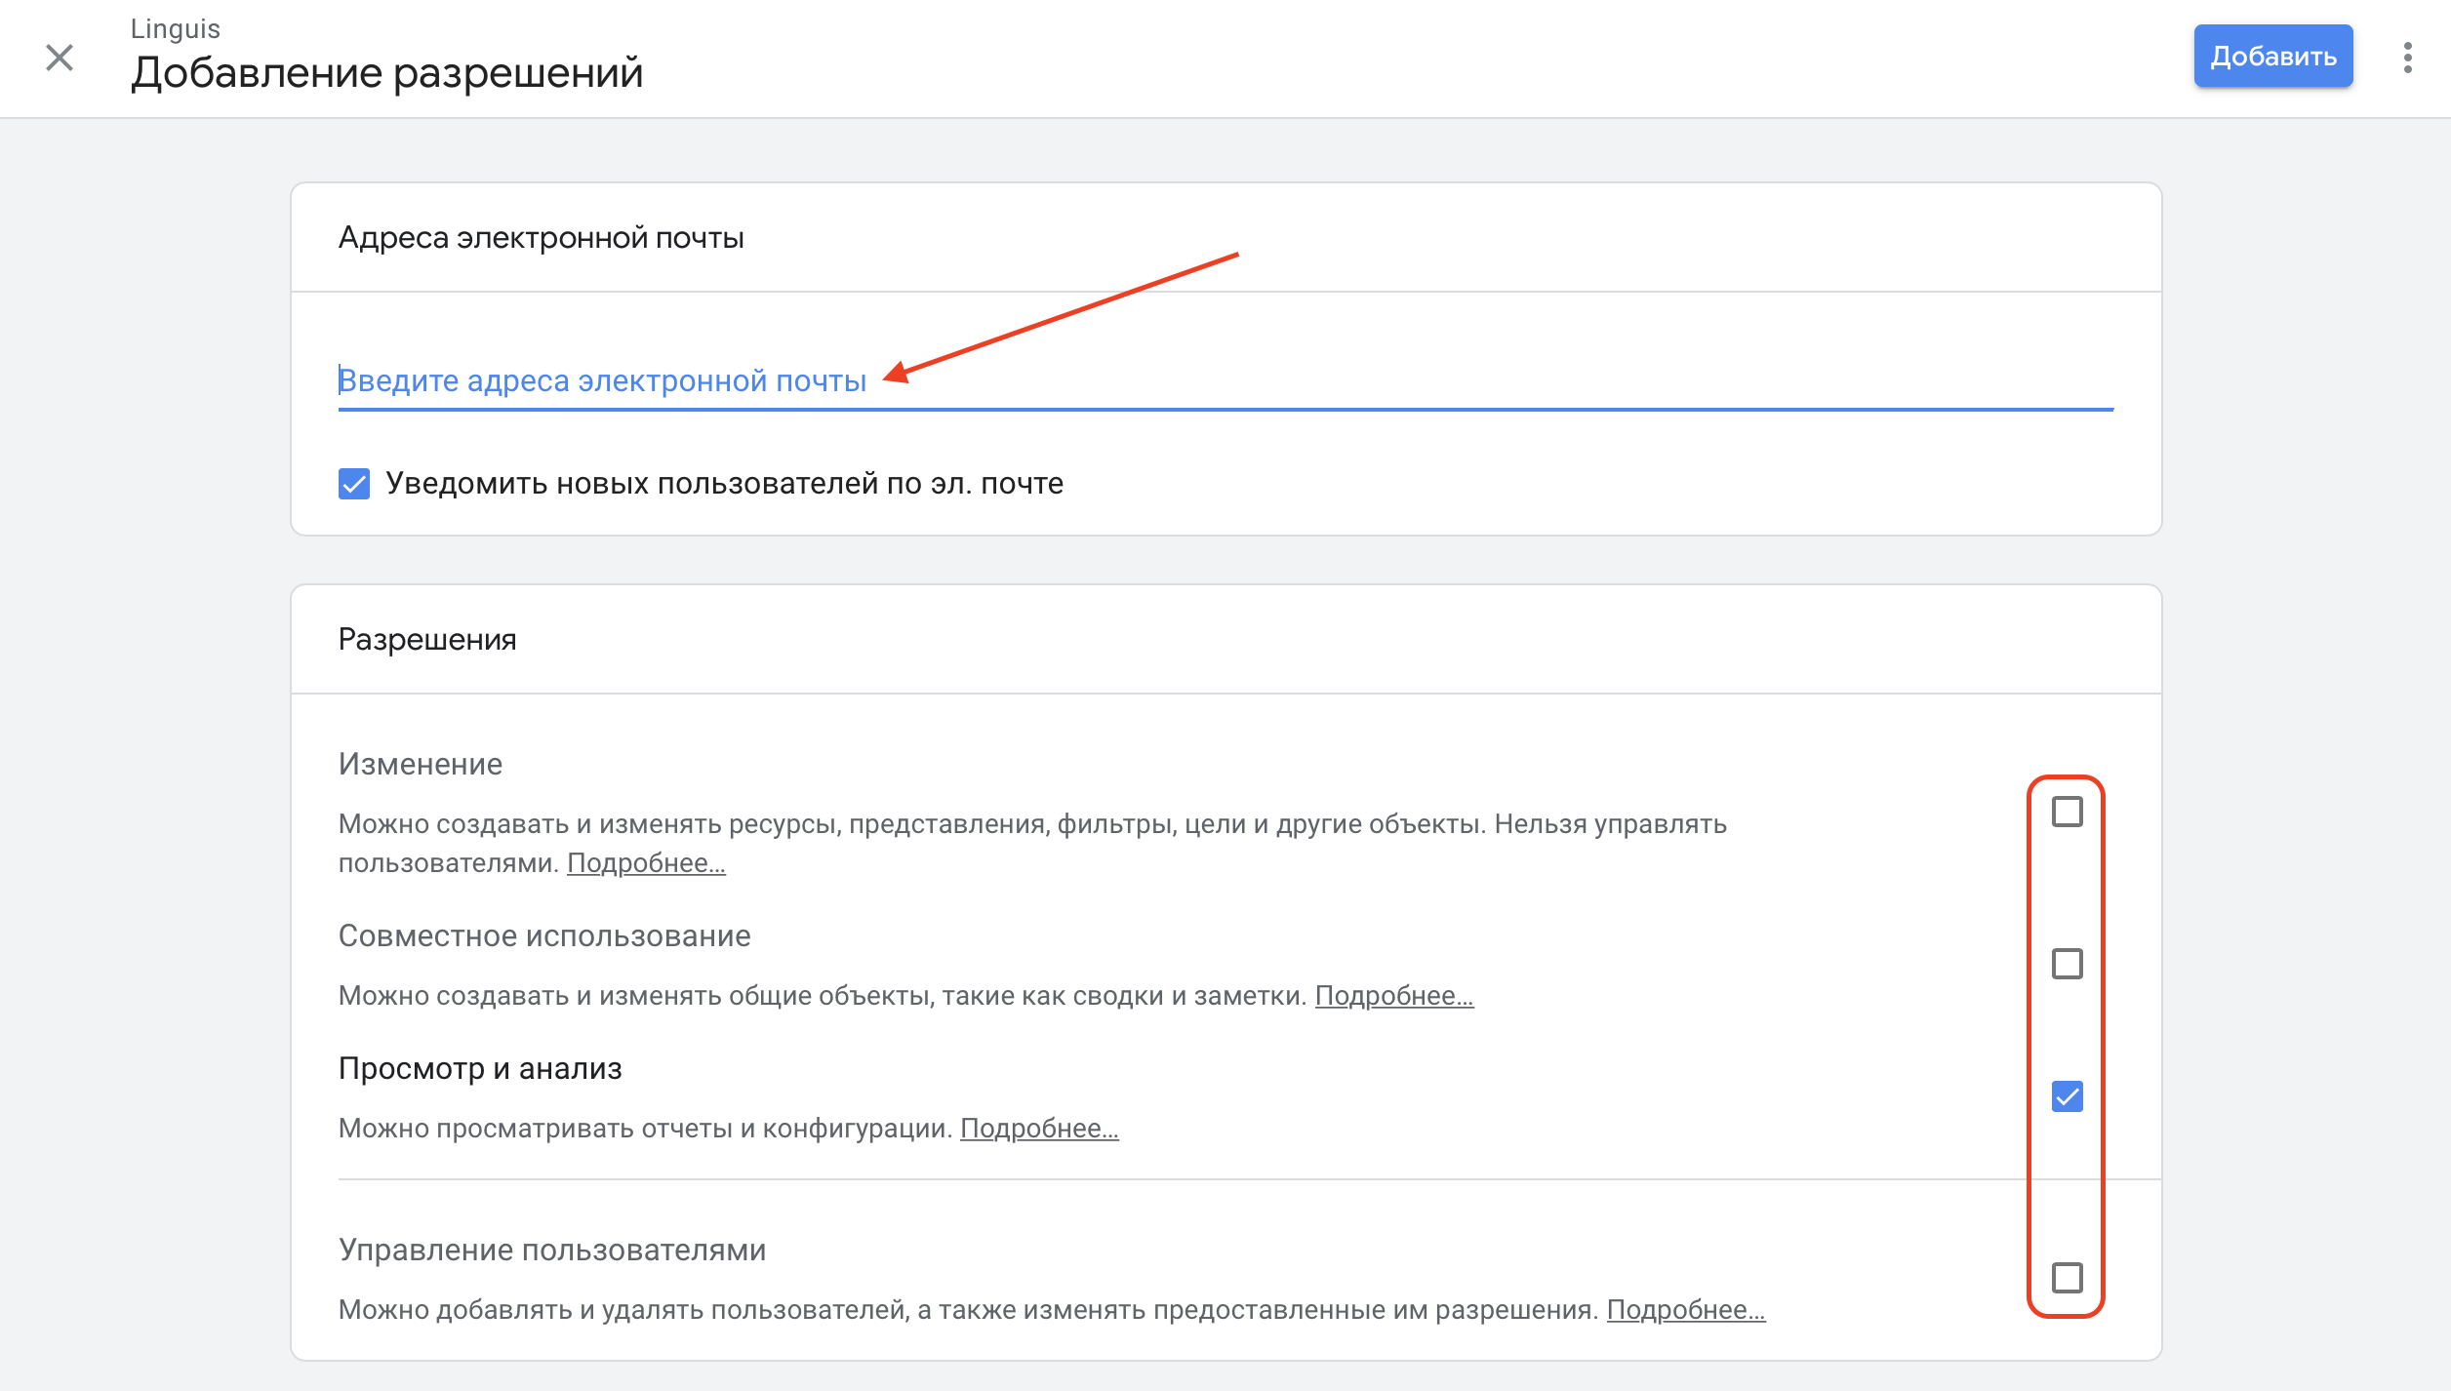2451x1391 pixels.
Task: Close the permissions dialog with X icon
Action: [x=60, y=58]
